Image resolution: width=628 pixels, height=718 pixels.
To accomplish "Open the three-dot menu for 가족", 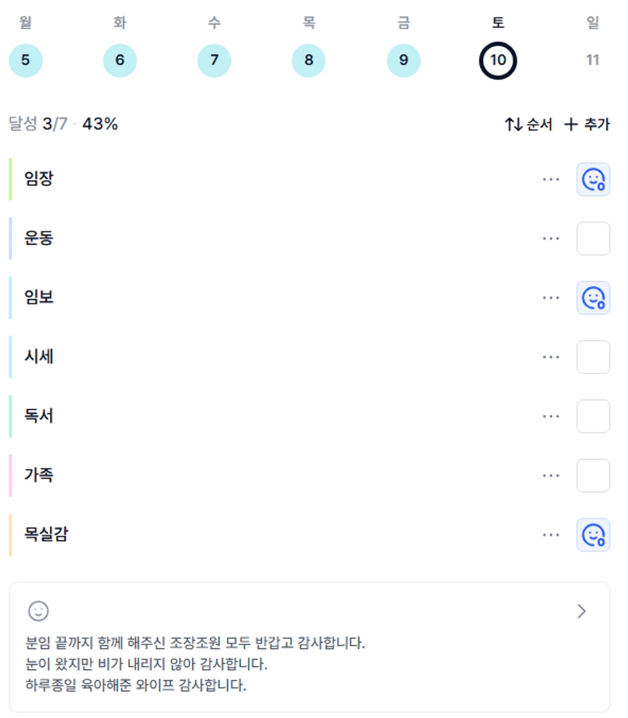I will 551,475.
